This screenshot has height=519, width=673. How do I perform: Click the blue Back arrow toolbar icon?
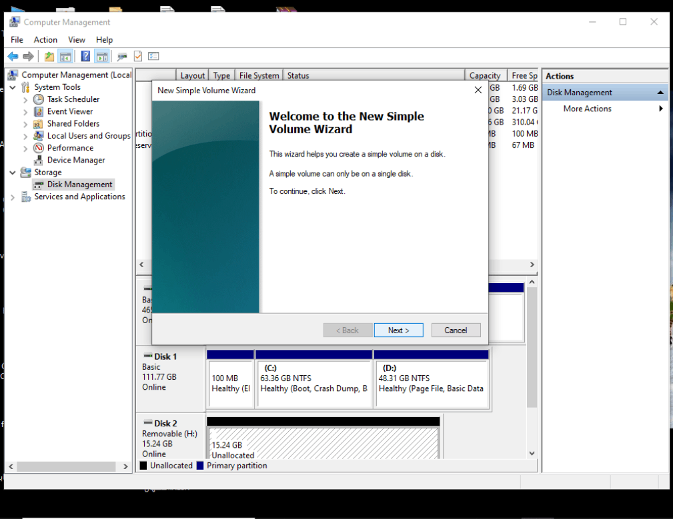click(x=13, y=57)
